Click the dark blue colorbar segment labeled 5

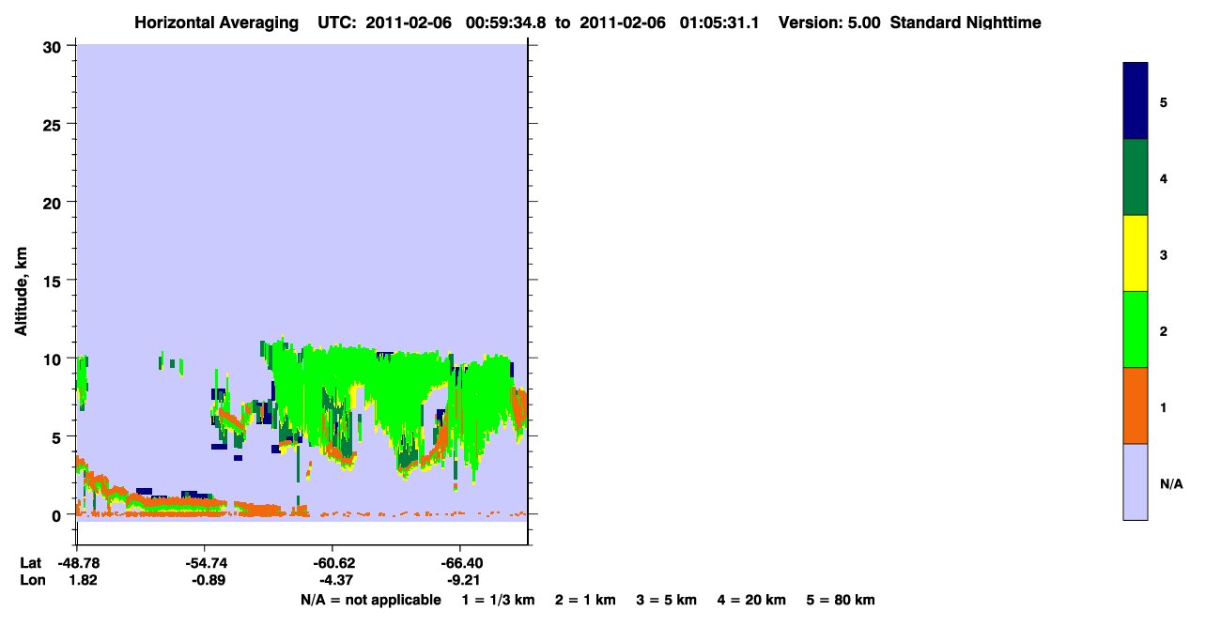point(1136,101)
